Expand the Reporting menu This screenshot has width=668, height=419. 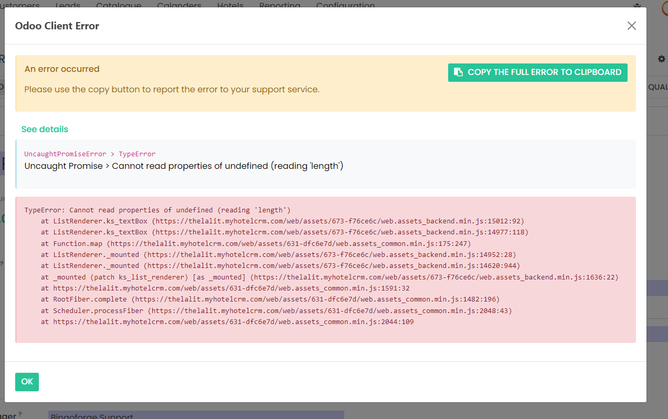click(280, 4)
